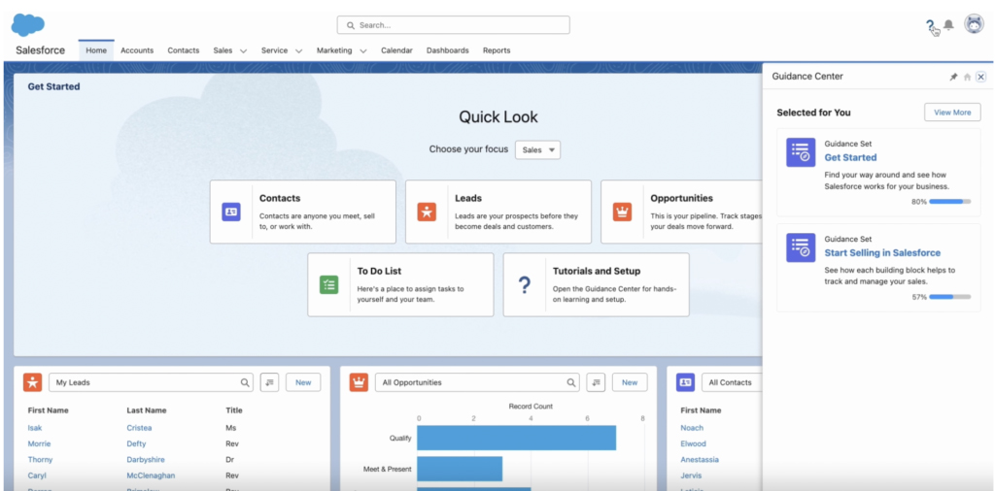Click the Opportunities crown icon tile

(622, 213)
